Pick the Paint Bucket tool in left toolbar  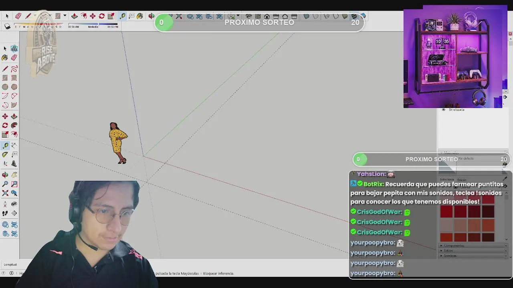[5, 58]
